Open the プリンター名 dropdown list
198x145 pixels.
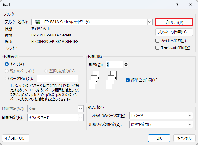[x=150, y=22]
